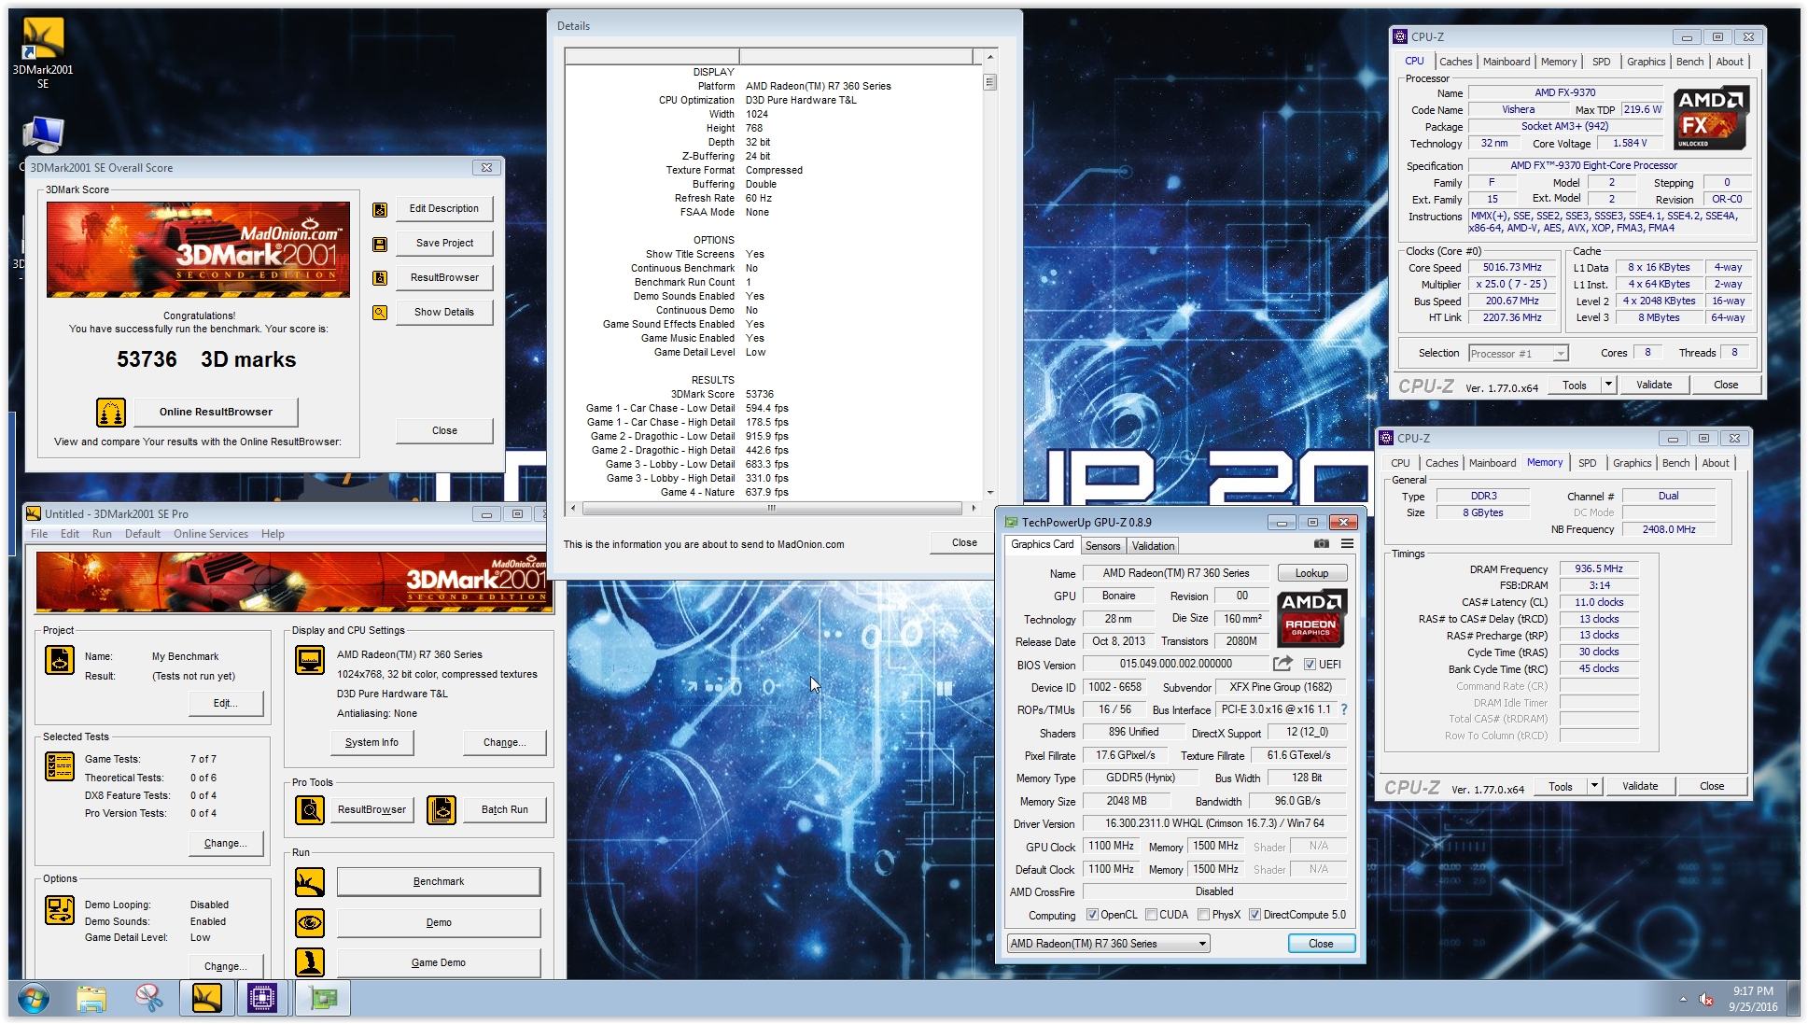The image size is (1808, 1024).
Task: Open File Explorer from the taskbar
Action: [x=91, y=999]
